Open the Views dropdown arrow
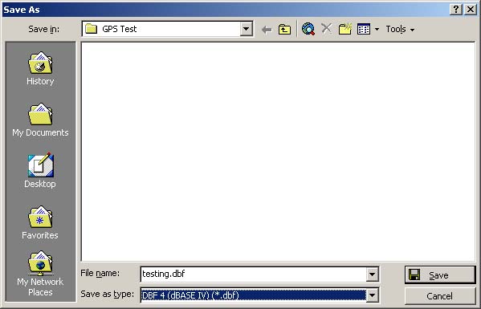This screenshot has width=481, height=309. [x=377, y=30]
